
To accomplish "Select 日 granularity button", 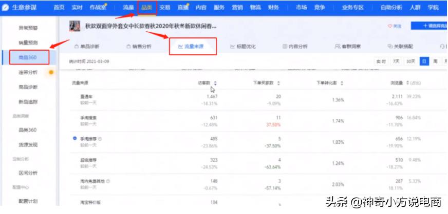I will 424,61.
